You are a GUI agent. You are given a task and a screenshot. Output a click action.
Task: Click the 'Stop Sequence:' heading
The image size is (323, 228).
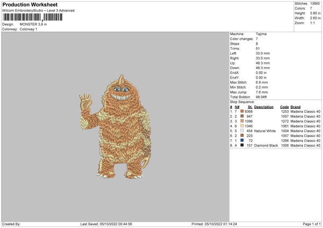point(242,102)
